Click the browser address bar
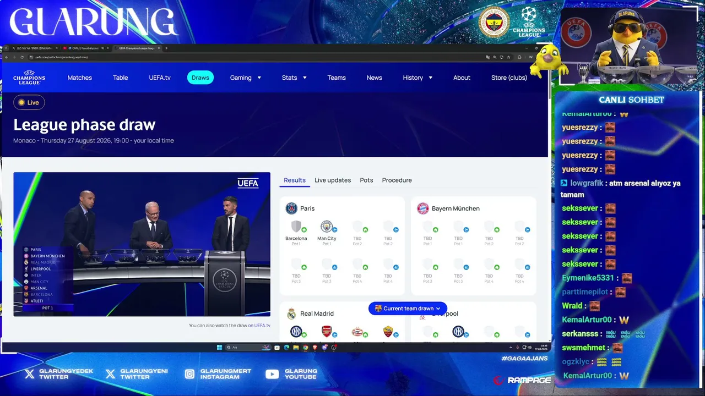The image size is (705, 396). point(253,57)
